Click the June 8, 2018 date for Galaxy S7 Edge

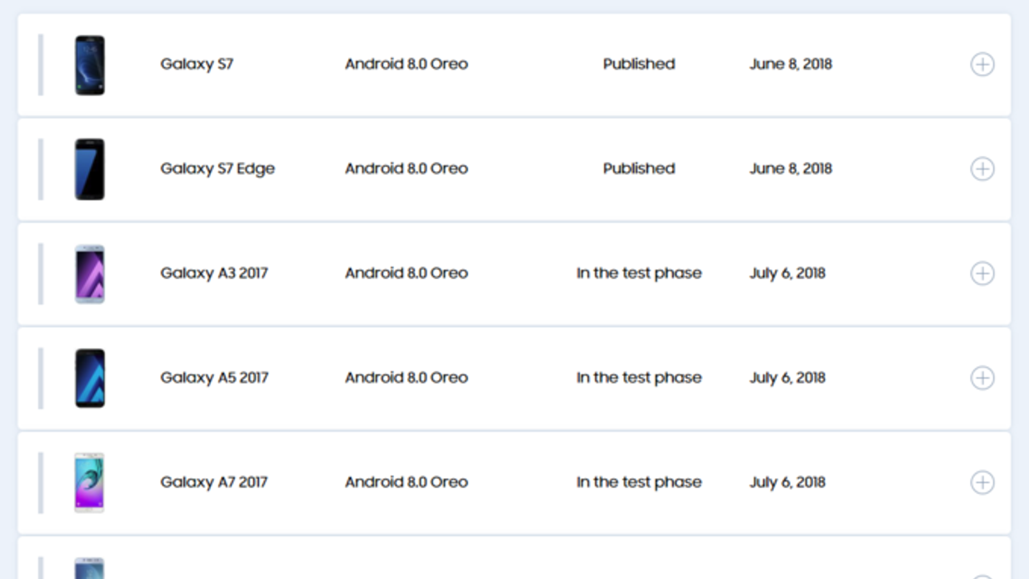tap(790, 169)
